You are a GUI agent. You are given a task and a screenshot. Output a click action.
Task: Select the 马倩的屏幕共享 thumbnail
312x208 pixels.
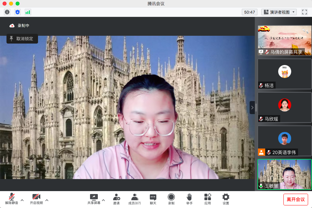tap(285, 40)
